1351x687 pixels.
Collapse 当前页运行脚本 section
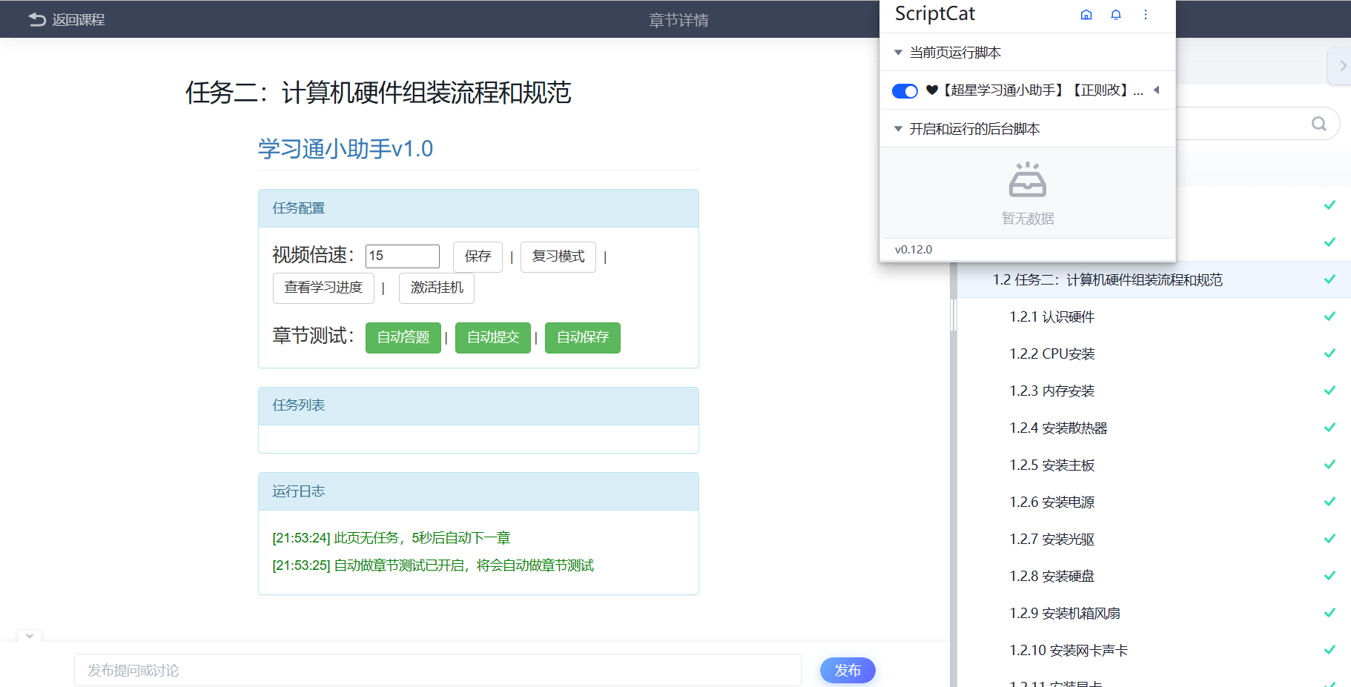(x=898, y=53)
